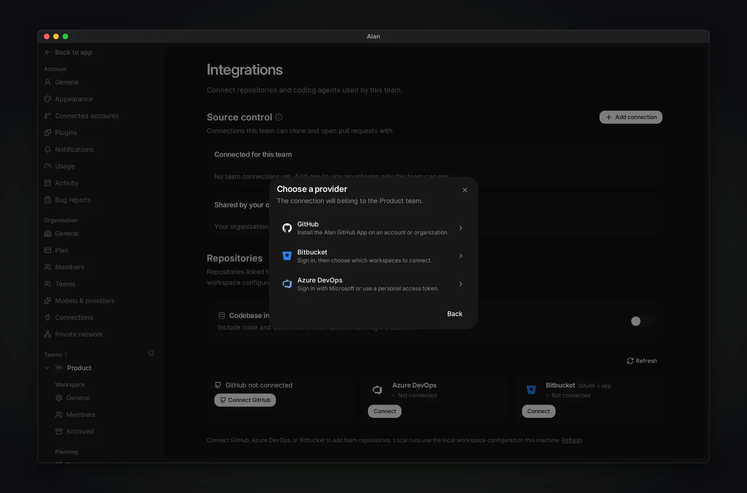747x493 pixels.
Task: Click the Azure DevOps logo in dialog
Action: pos(287,284)
